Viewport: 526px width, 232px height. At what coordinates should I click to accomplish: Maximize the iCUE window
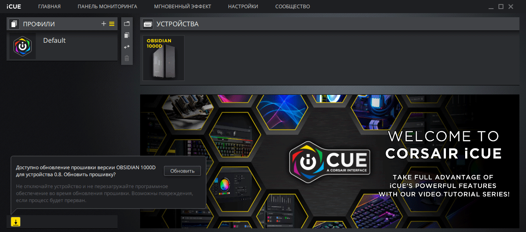click(x=501, y=7)
